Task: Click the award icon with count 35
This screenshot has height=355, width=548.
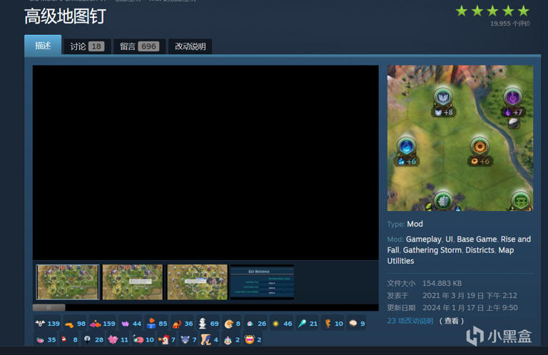Action: 41,339
